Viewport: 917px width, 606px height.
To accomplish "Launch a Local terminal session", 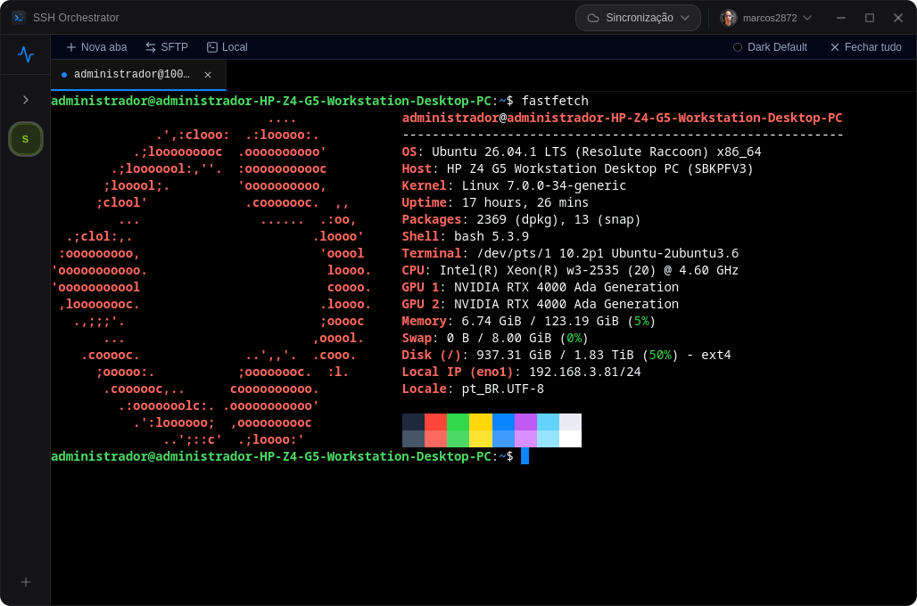I will pyautogui.click(x=227, y=47).
